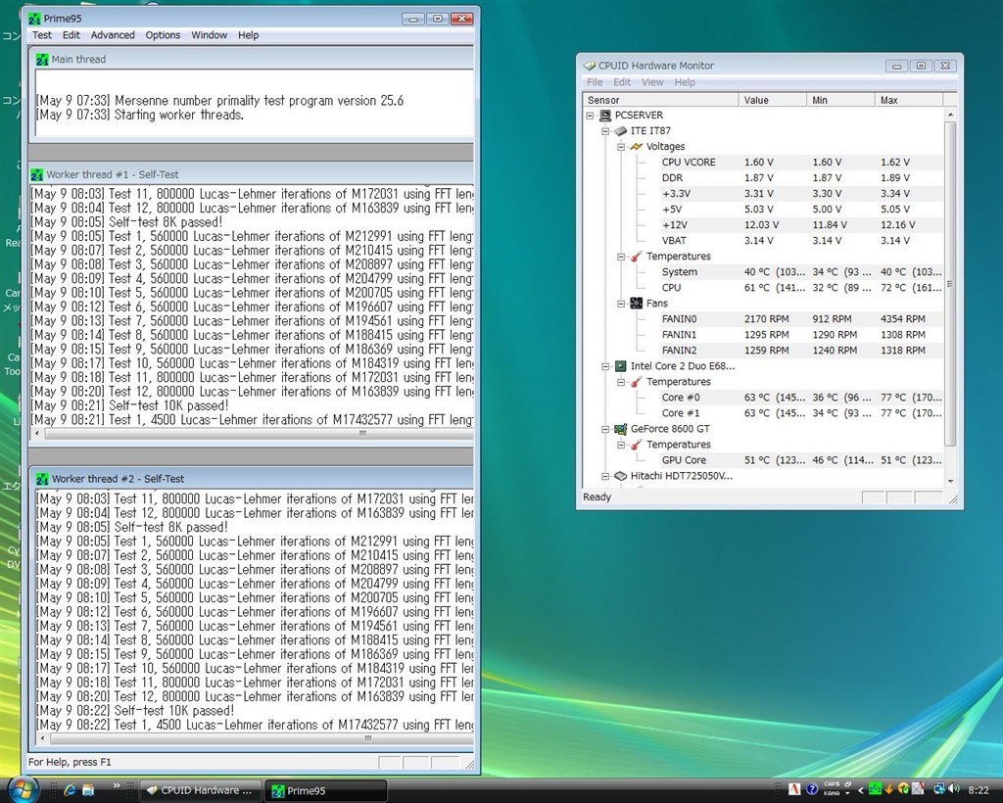
Task: Open the taskbar clock showing 8:22
Action: tap(979, 790)
